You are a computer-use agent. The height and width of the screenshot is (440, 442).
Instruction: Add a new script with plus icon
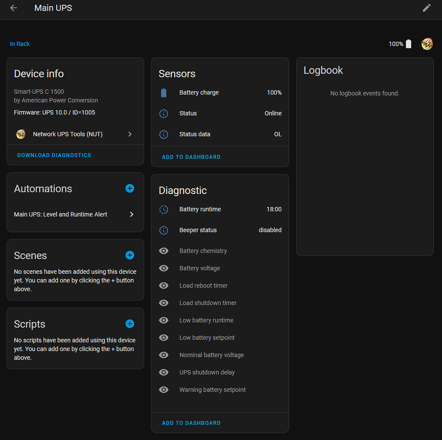tap(129, 324)
